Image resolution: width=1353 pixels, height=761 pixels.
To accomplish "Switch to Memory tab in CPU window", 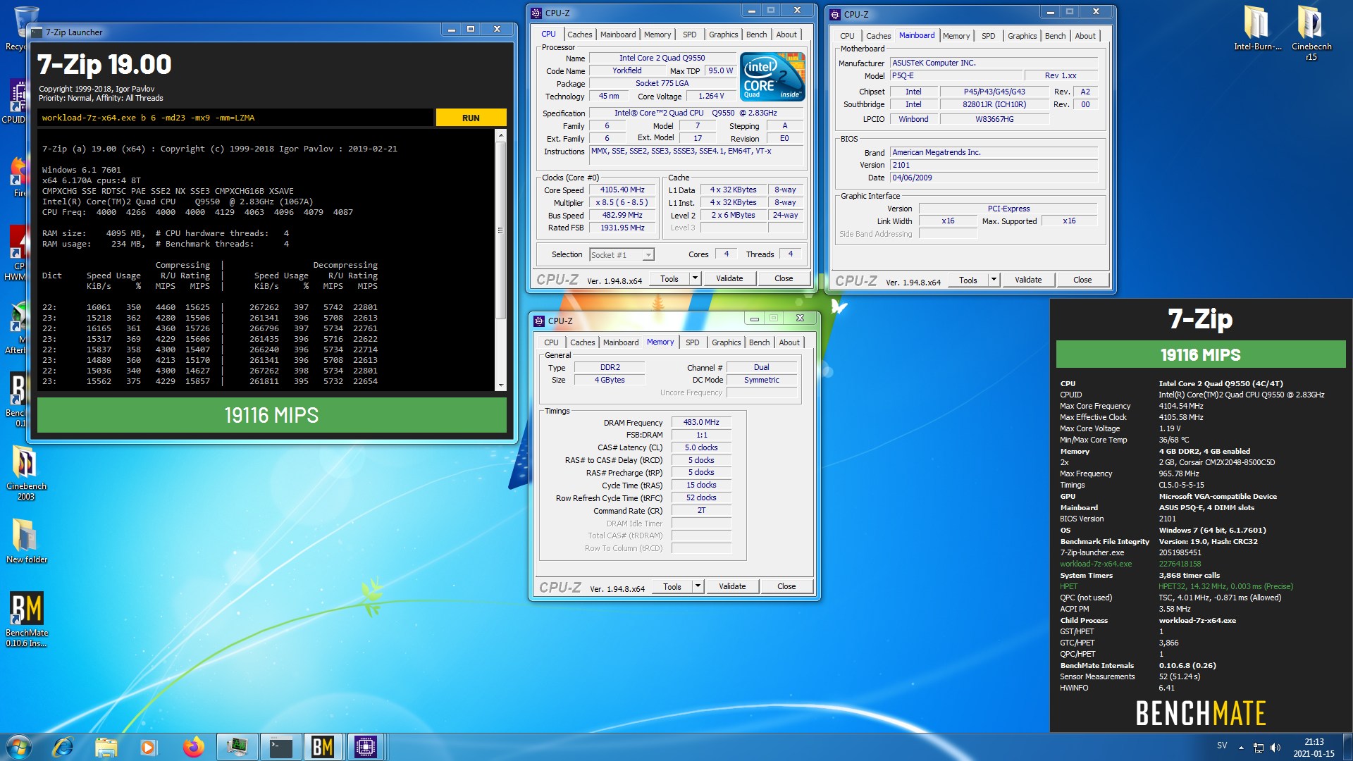I will 657,35.
